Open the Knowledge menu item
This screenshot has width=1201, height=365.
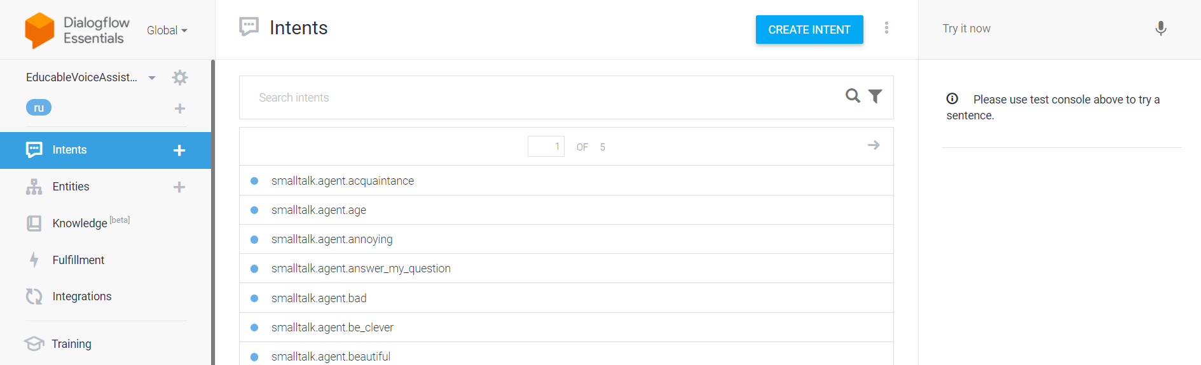pos(80,223)
